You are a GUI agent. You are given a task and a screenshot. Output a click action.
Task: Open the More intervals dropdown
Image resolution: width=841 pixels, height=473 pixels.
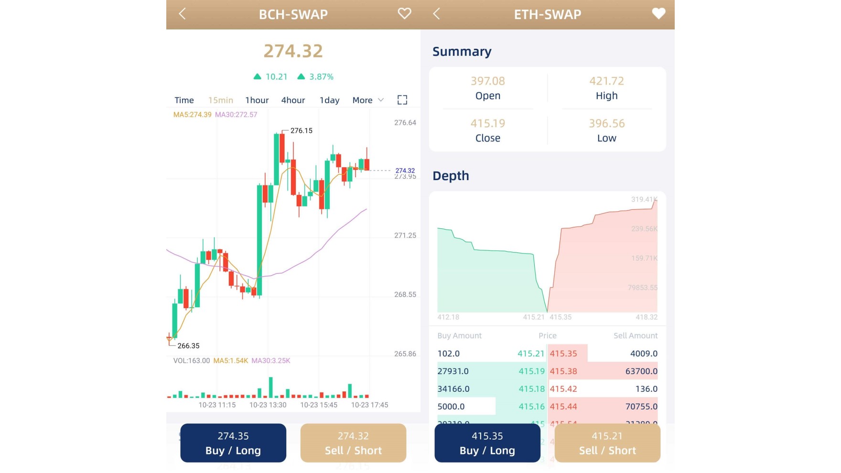pos(368,100)
